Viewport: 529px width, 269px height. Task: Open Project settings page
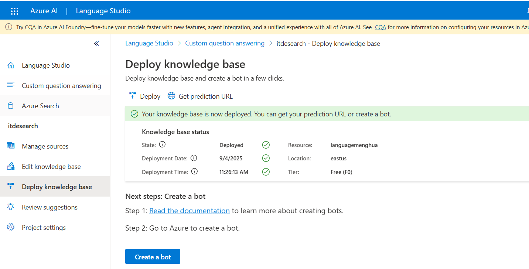pyautogui.click(x=44, y=228)
